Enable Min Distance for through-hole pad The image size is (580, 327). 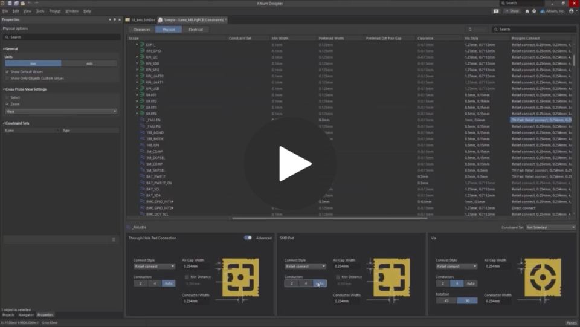tap(187, 277)
